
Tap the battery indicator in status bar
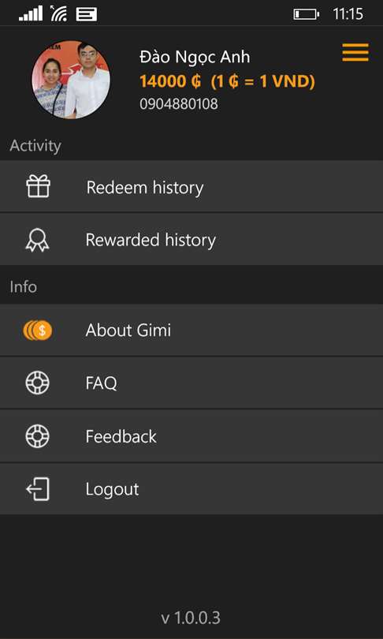[306, 15]
